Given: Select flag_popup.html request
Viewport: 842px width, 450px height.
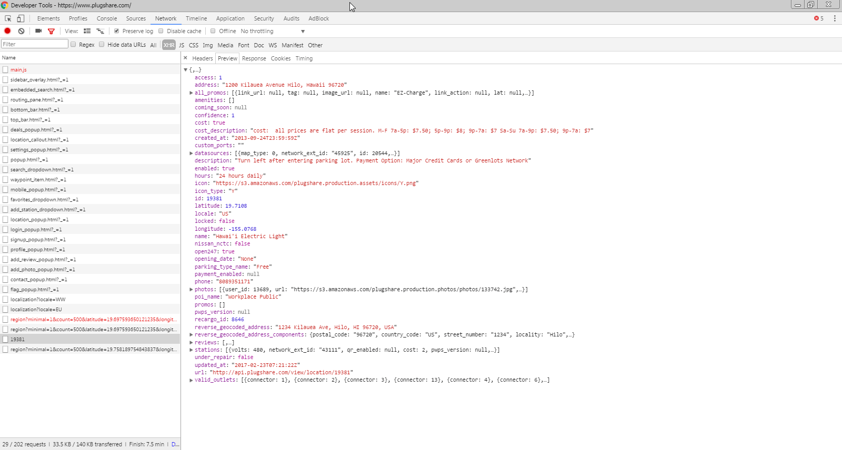Looking at the screenshot, I should 90,289.
